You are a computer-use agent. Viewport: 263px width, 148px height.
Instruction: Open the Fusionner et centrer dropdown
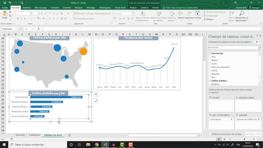[97, 18]
